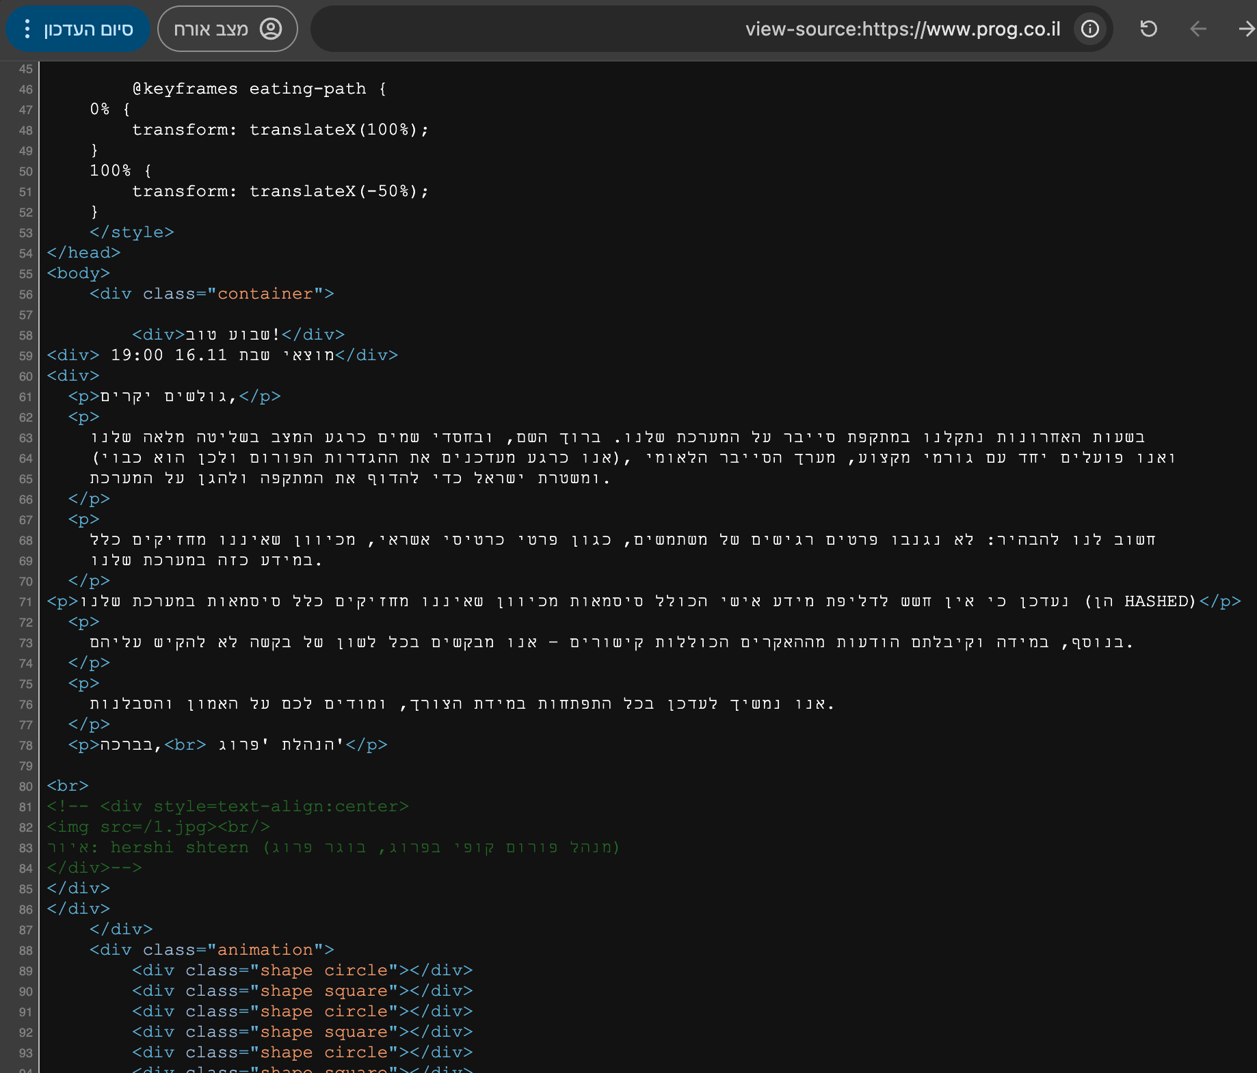Click the guest profile avatar icon

271,29
